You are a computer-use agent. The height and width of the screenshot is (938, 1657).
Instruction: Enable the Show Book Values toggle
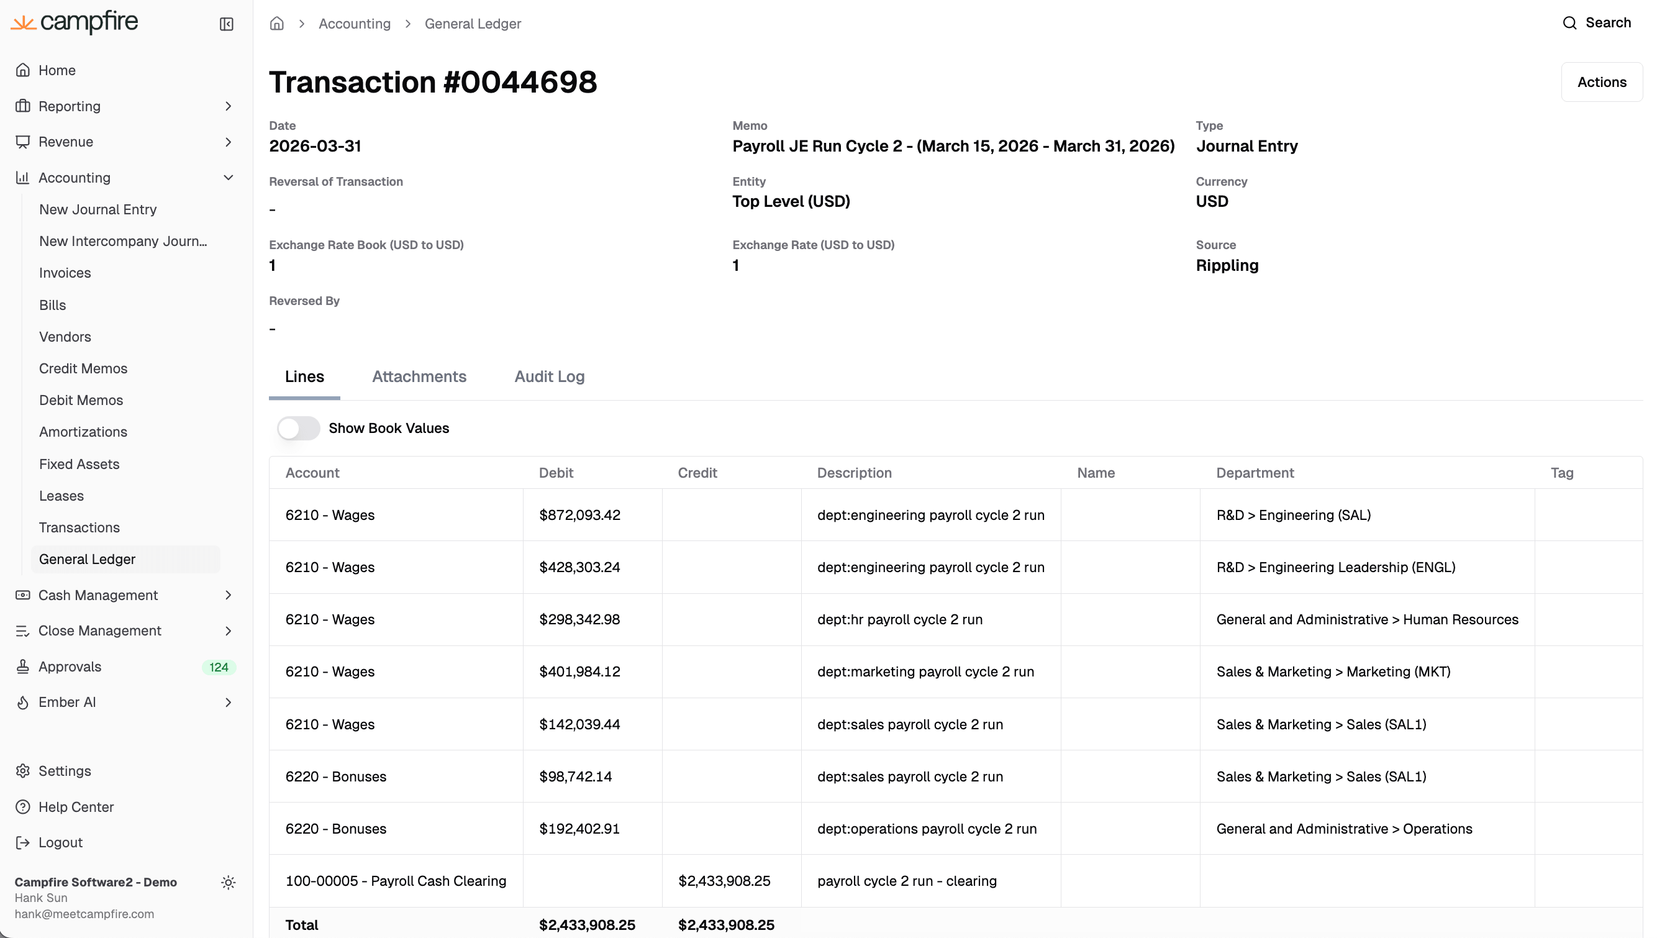pyautogui.click(x=298, y=428)
